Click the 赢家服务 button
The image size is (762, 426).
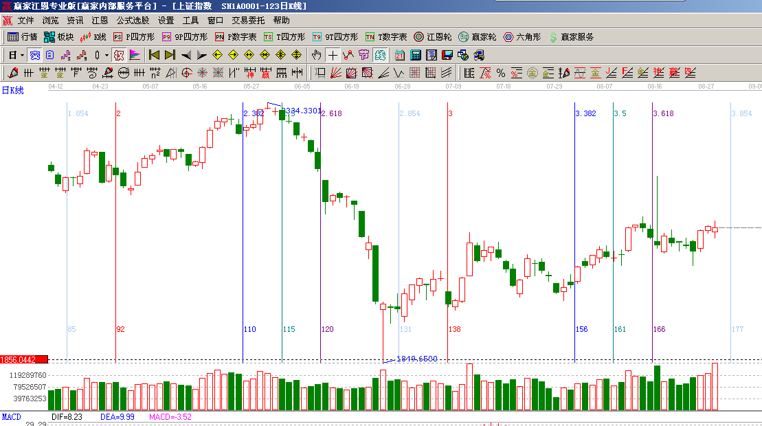(571, 37)
